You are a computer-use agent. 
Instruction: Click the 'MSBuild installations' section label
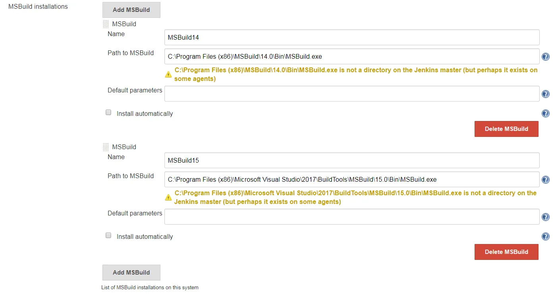(x=38, y=7)
